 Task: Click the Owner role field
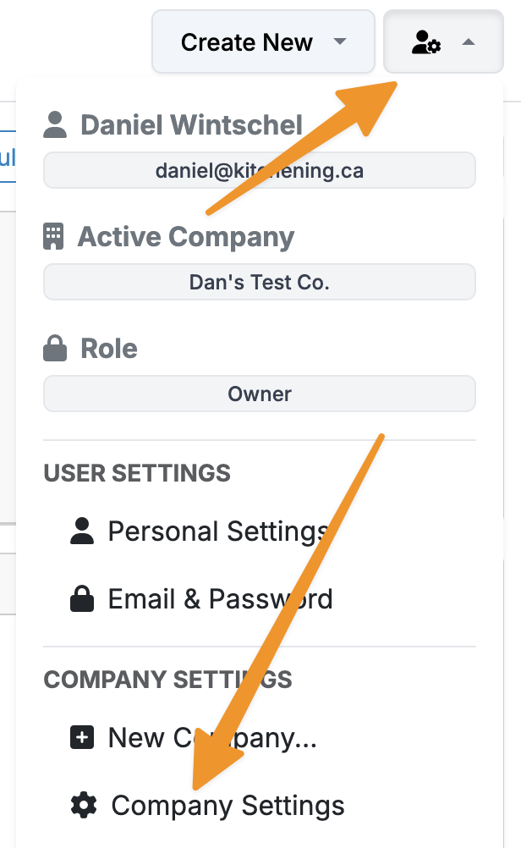coord(260,394)
